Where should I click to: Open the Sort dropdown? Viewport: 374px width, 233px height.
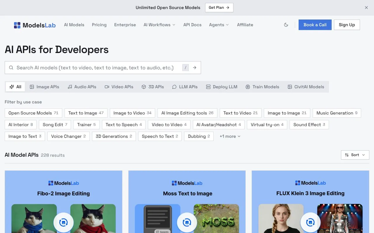355,155
